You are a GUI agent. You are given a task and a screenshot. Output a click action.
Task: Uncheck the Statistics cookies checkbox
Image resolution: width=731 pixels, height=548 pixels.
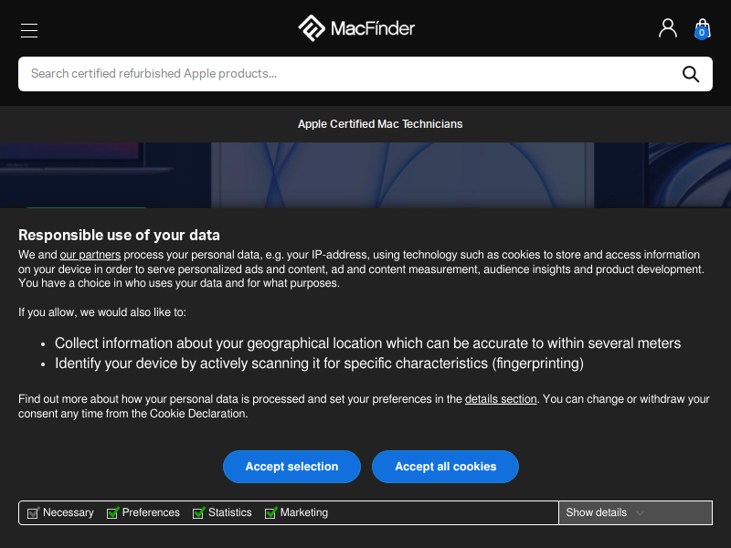click(198, 512)
